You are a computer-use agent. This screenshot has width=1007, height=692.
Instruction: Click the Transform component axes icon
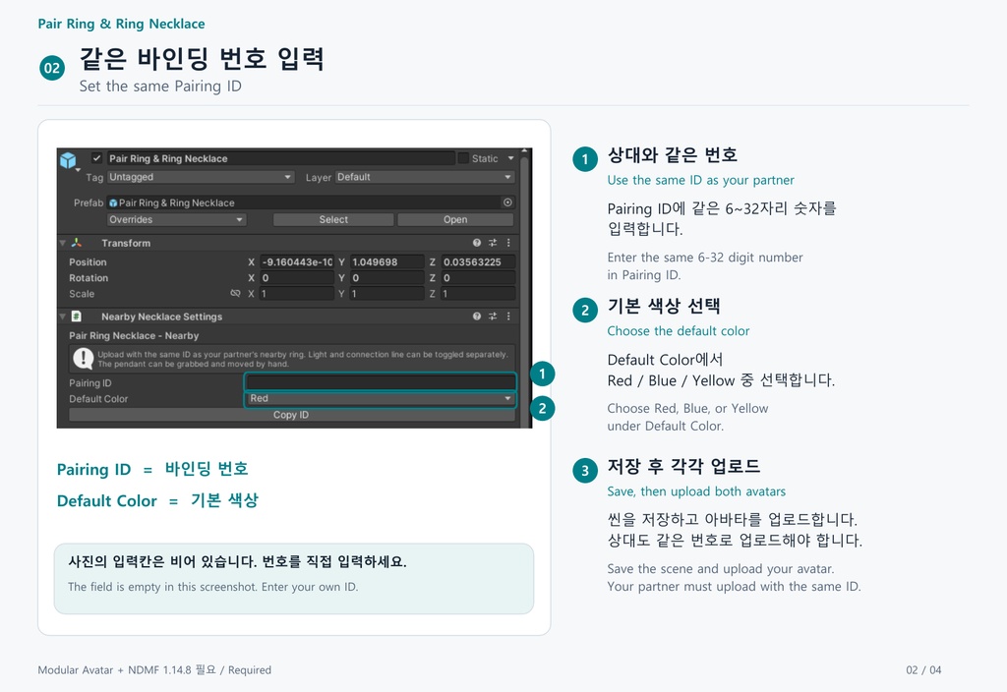(77, 243)
